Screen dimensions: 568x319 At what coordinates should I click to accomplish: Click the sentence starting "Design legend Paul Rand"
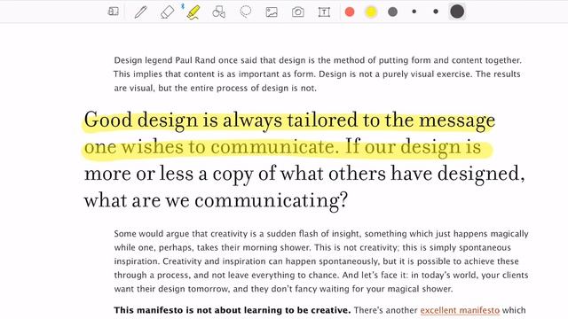[318, 60]
